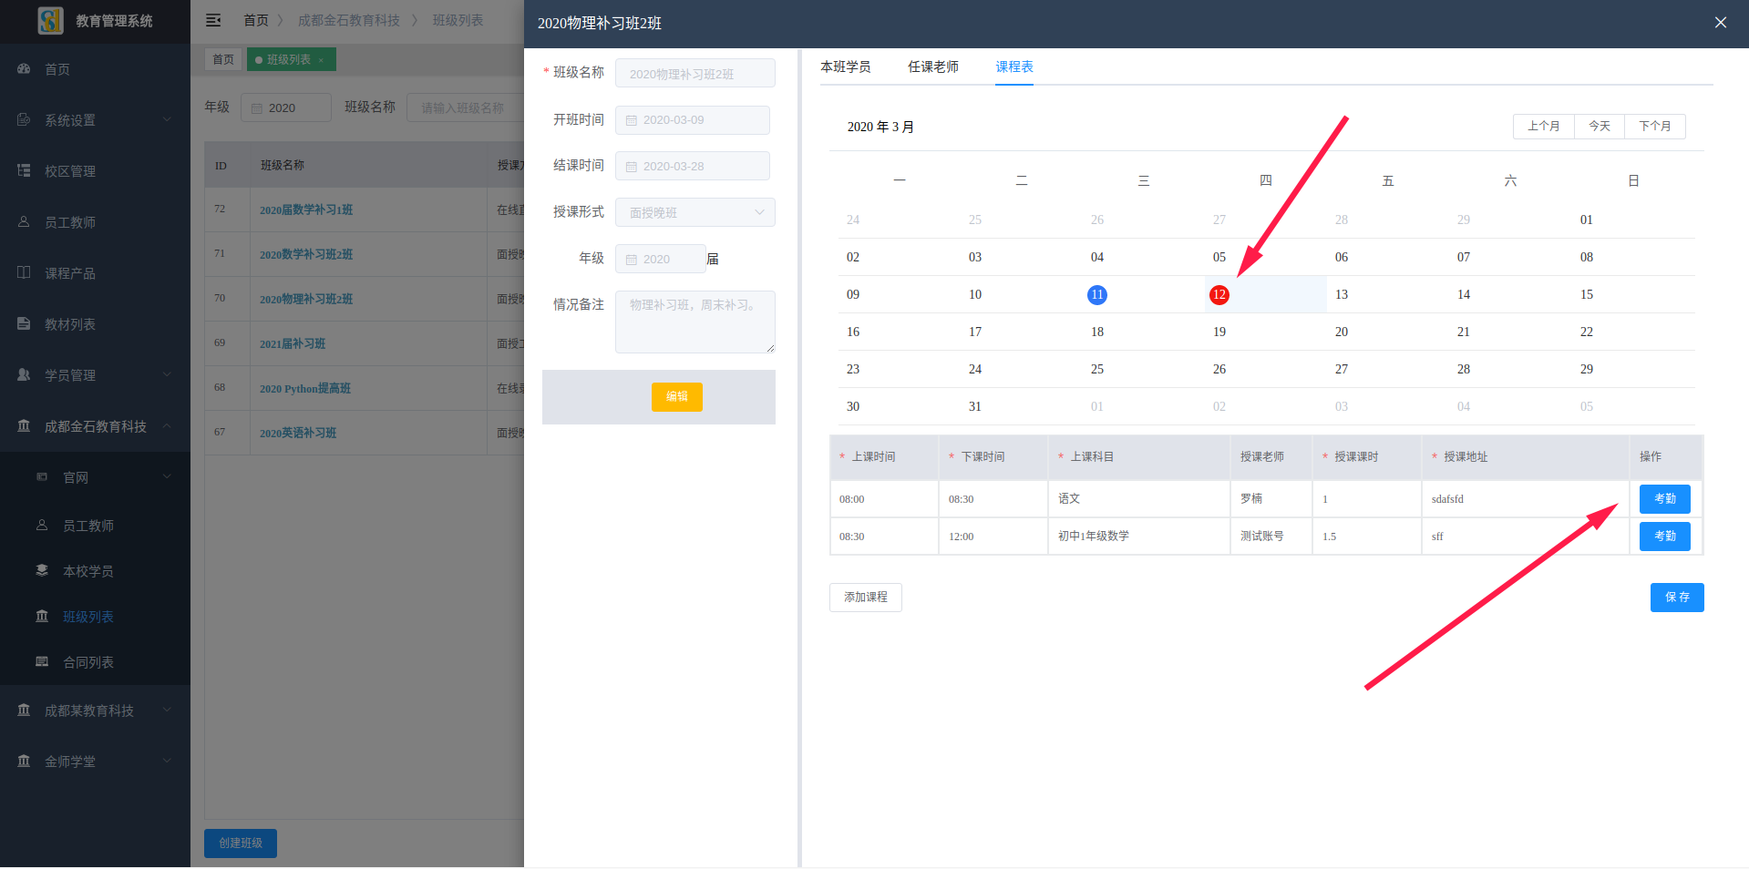1749x869 pixels.
Task: Click calendar icon in 结课时间 field
Action: click(x=632, y=167)
